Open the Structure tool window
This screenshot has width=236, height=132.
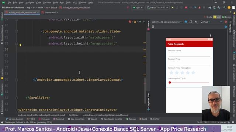tap(2, 74)
